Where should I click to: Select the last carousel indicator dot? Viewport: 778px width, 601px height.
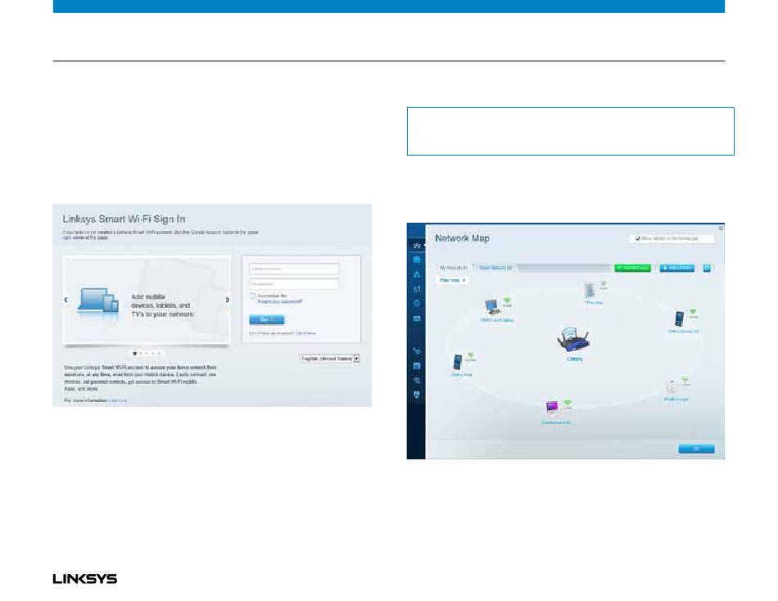tap(159, 354)
